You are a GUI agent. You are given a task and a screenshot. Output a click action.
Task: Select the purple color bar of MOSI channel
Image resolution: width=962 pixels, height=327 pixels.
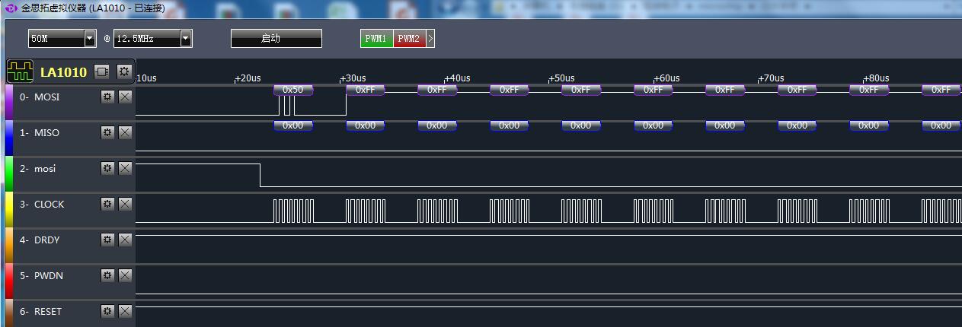[9, 103]
